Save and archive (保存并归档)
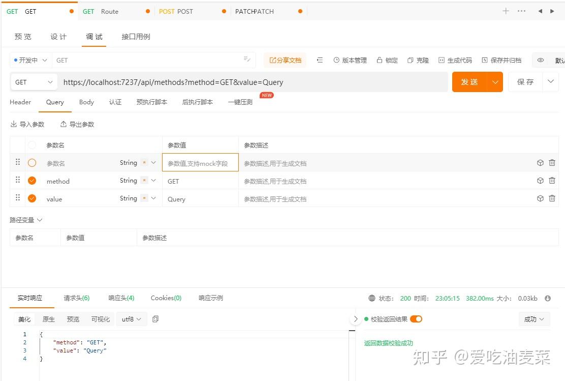This screenshot has width=565, height=381. coord(501,60)
